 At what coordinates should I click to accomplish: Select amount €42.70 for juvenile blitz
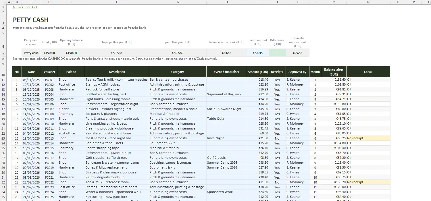(x=258, y=153)
